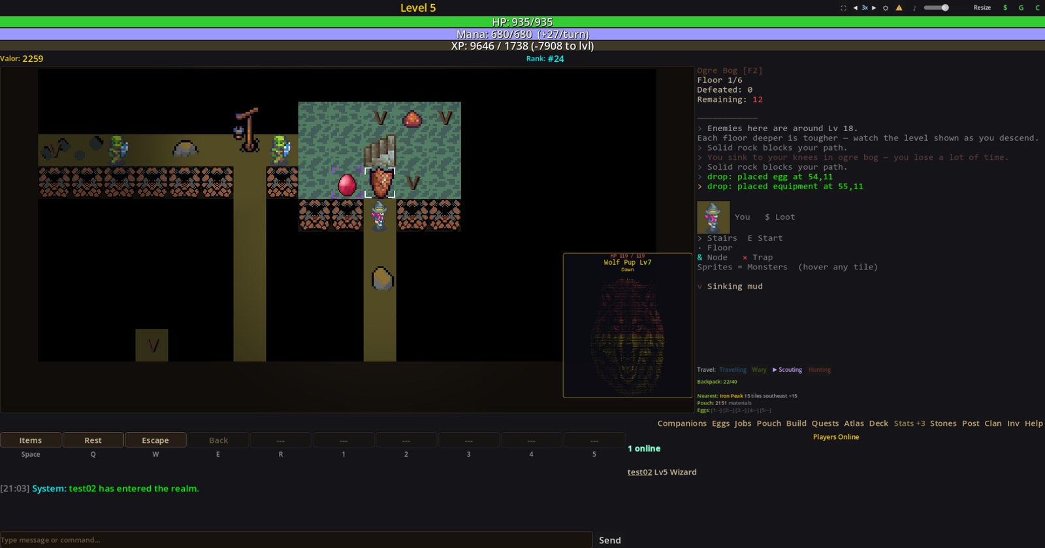Click the Resize button

pos(982,8)
